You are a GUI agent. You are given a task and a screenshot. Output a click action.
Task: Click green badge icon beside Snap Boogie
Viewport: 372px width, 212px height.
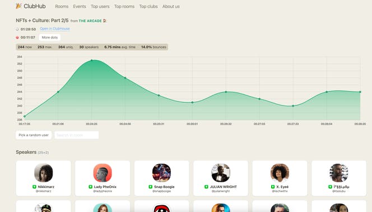click(x=150, y=187)
